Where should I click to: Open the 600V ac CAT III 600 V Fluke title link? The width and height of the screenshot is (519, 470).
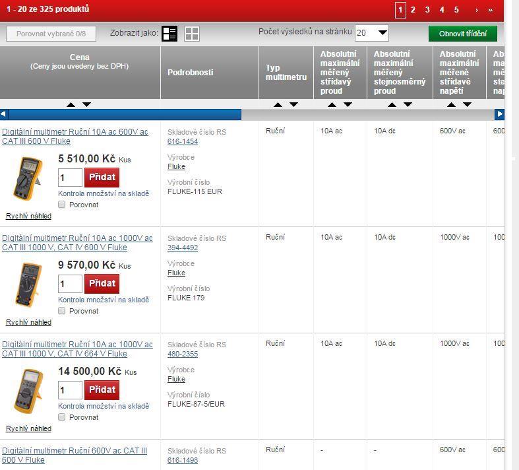75,137
